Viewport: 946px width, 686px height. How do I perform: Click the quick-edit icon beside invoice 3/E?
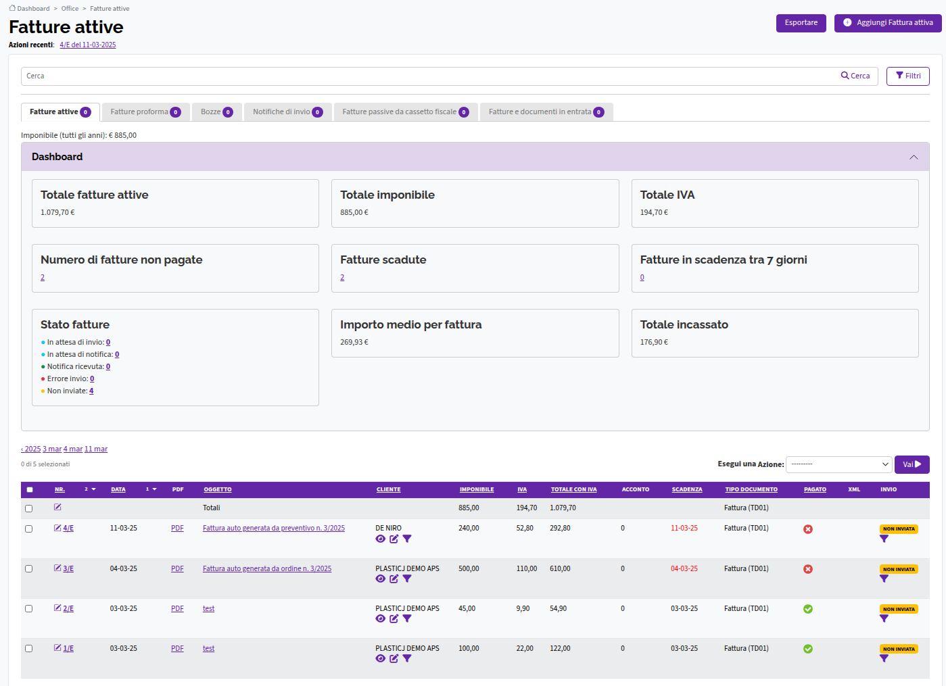pyautogui.click(x=57, y=568)
